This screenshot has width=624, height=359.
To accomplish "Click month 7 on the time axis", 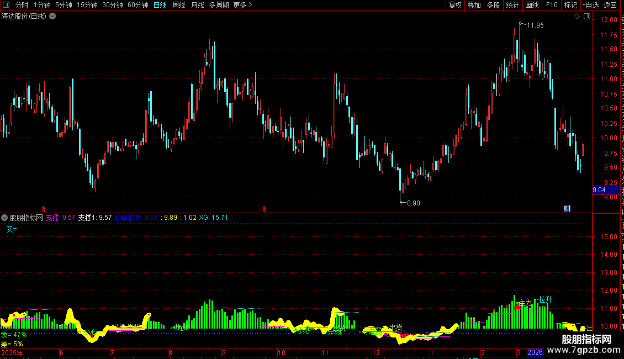I will 112,352.
